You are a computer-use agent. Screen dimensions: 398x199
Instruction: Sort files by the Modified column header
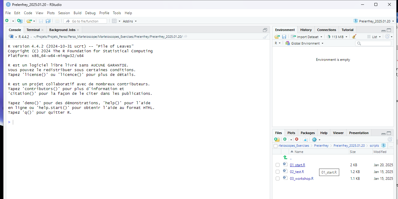tap(380, 152)
